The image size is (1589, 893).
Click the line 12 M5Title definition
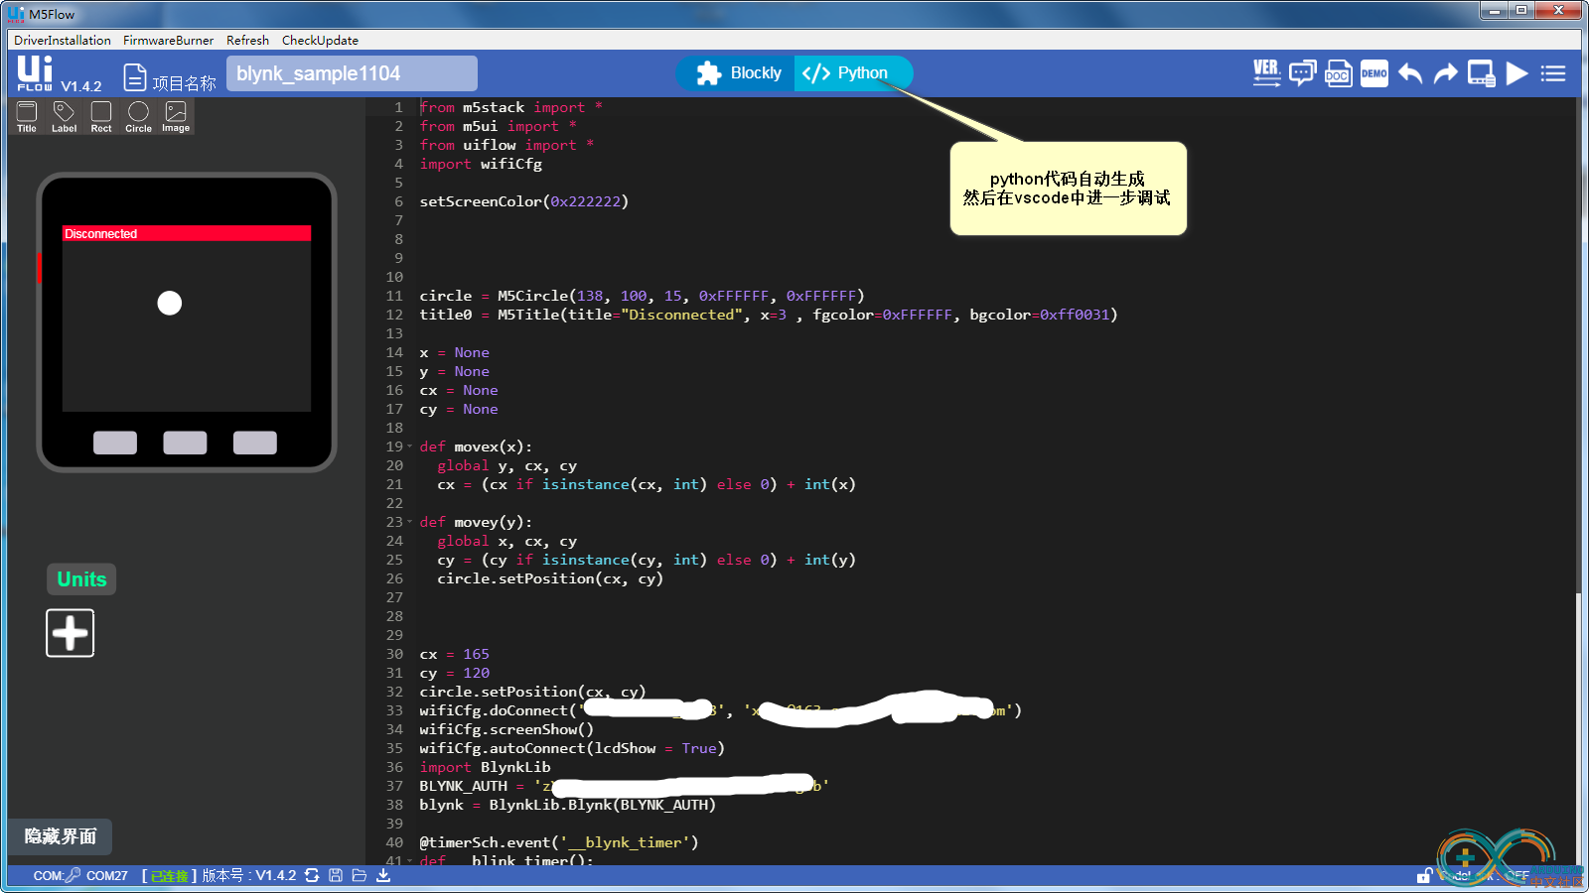pyautogui.click(x=769, y=315)
